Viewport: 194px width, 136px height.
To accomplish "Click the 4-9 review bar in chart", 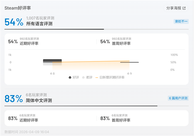I will point(129,62).
